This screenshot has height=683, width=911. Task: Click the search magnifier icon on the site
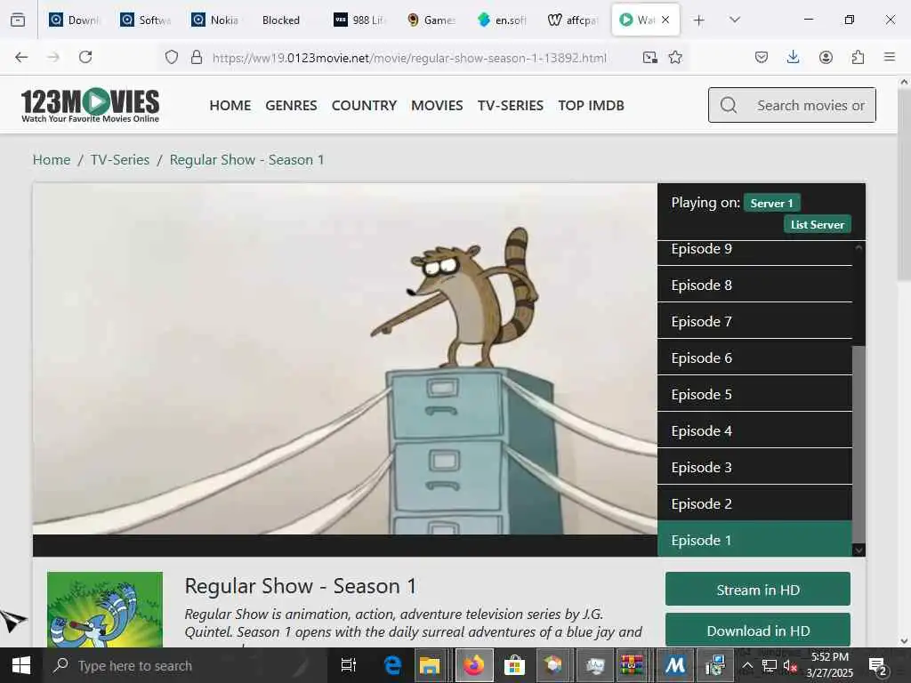(x=729, y=105)
